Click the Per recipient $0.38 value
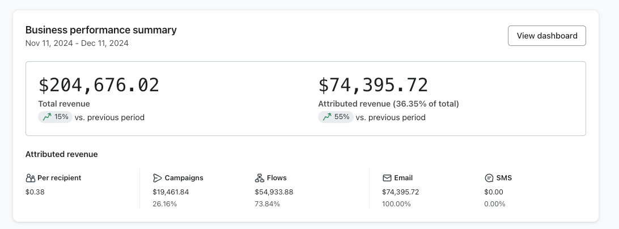This screenshot has width=619, height=229. tap(35, 192)
